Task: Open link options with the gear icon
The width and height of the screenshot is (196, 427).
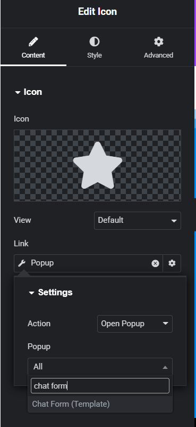Action: 172,263
